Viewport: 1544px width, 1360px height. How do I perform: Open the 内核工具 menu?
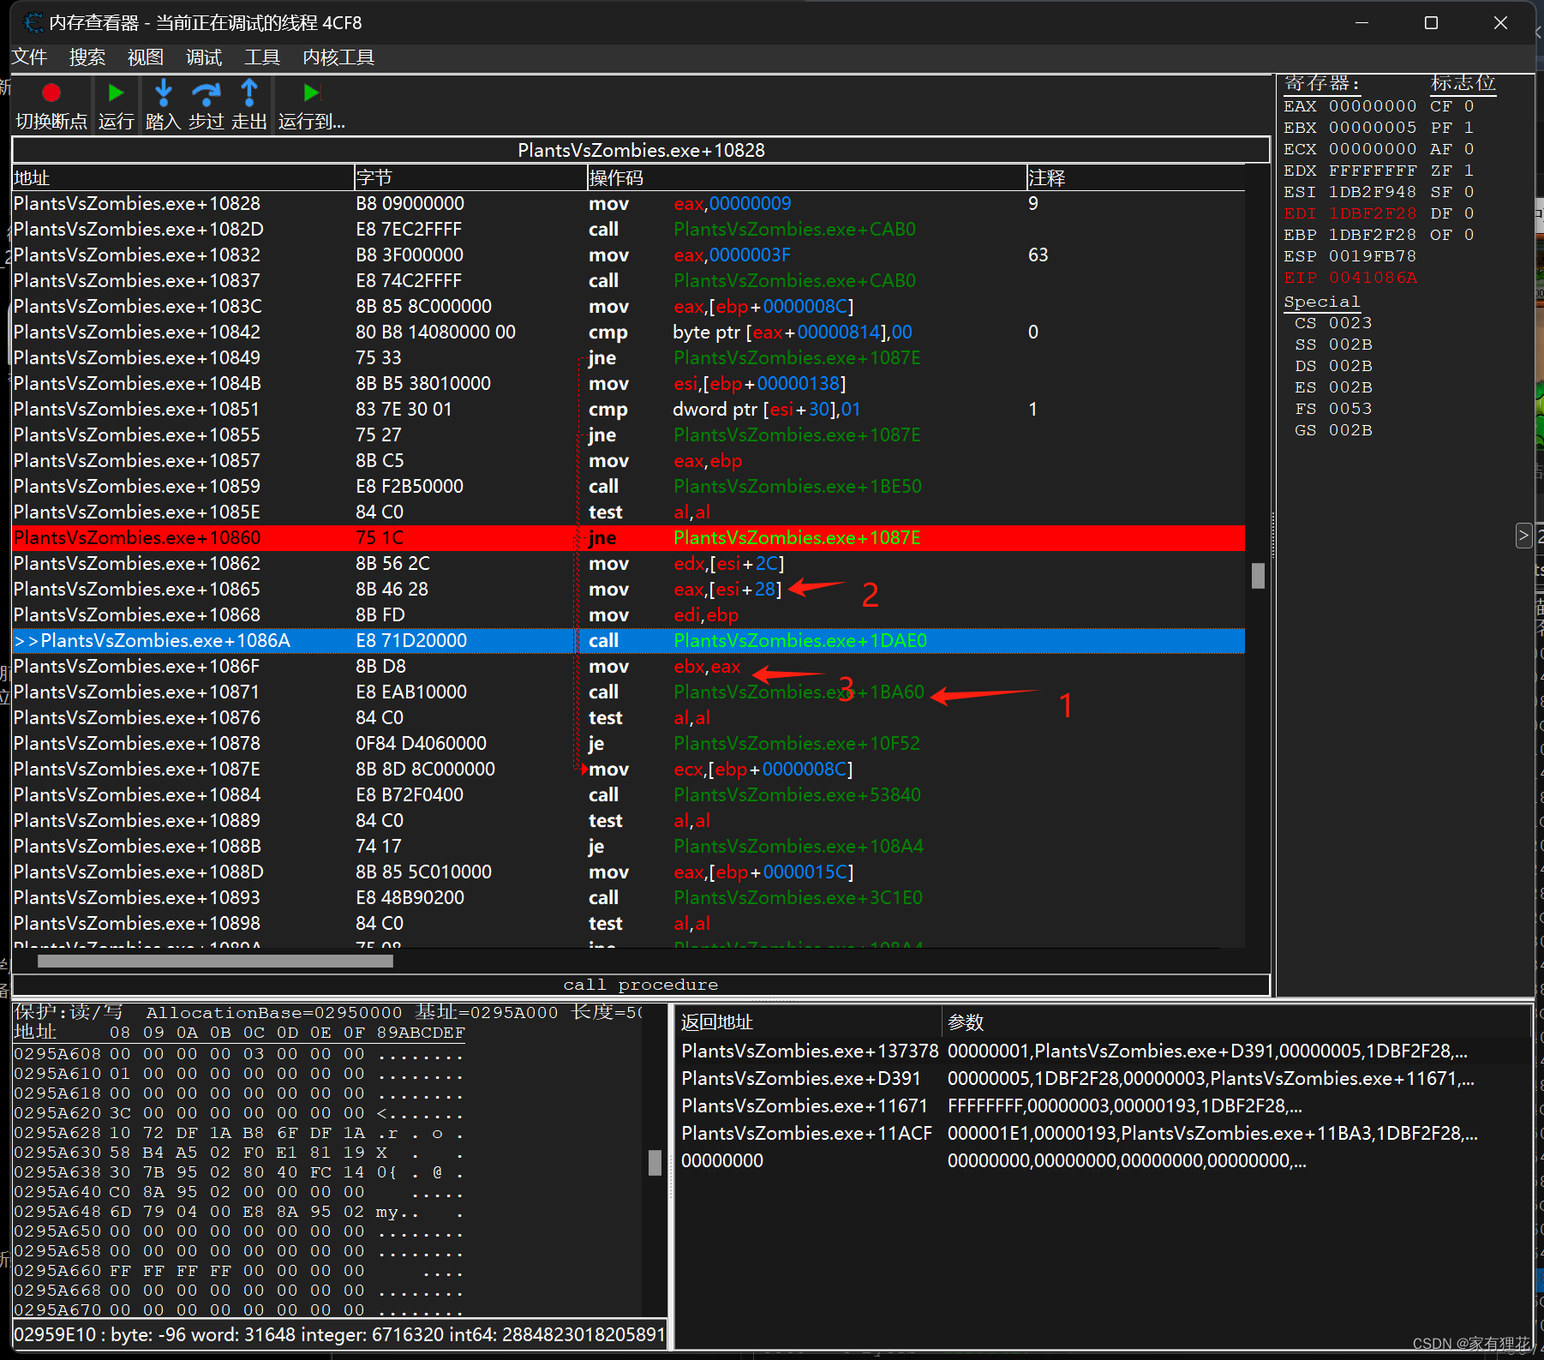pyautogui.click(x=338, y=57)
